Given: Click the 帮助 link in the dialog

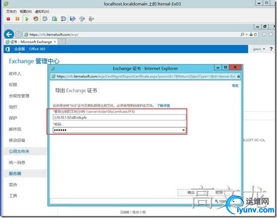Looking at the screenshot, I should (235, 86).
